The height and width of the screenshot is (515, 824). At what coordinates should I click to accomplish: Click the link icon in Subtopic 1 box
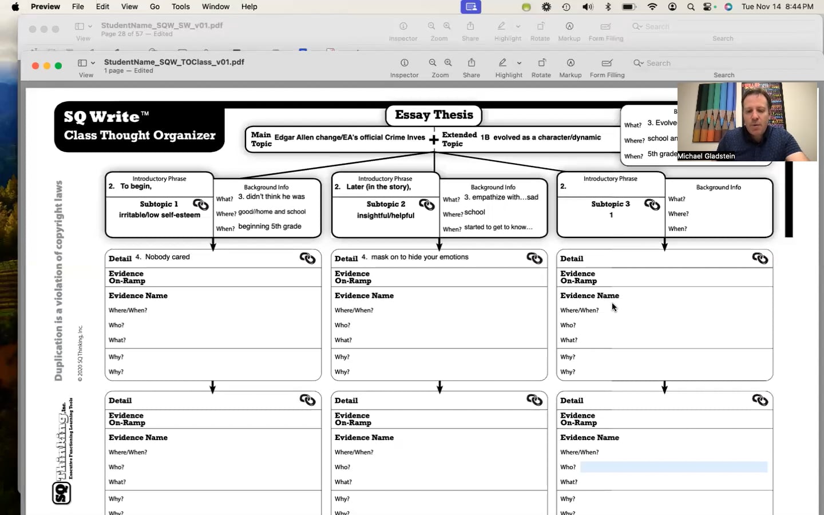tap(201, 204)
